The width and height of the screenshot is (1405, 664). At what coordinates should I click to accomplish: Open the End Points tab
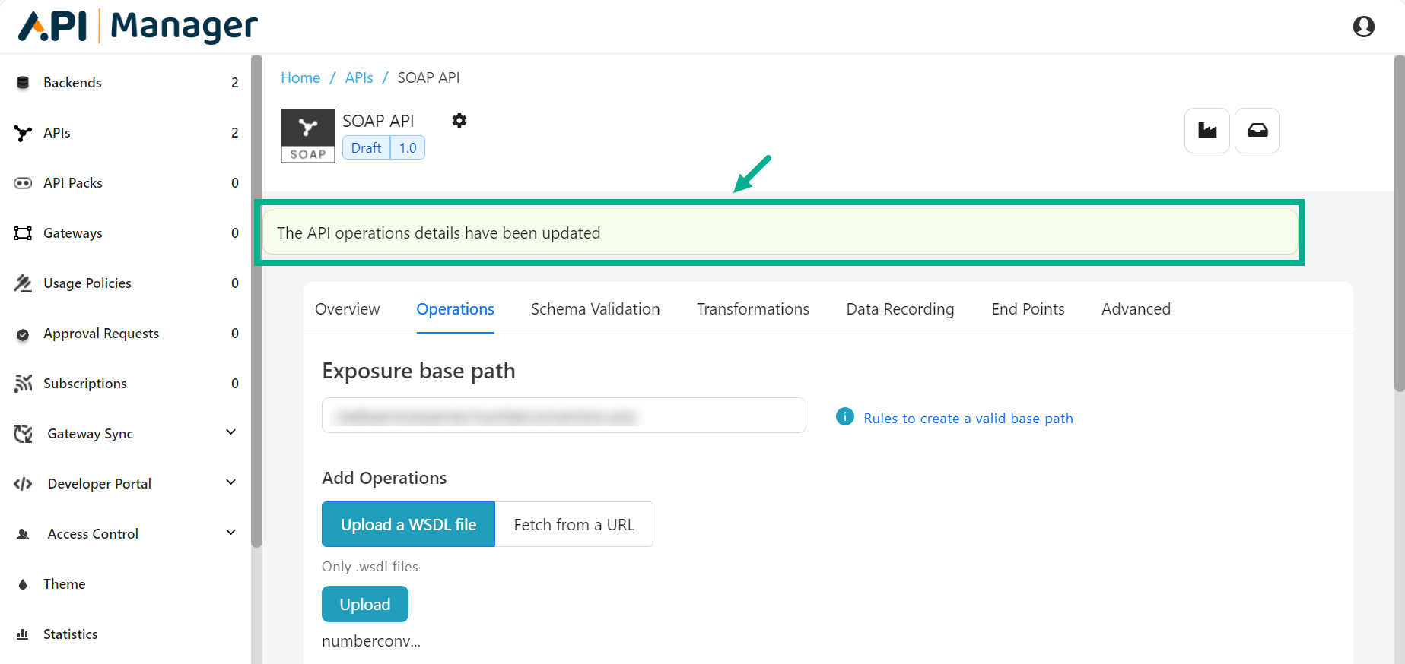tap(1028, 309)
